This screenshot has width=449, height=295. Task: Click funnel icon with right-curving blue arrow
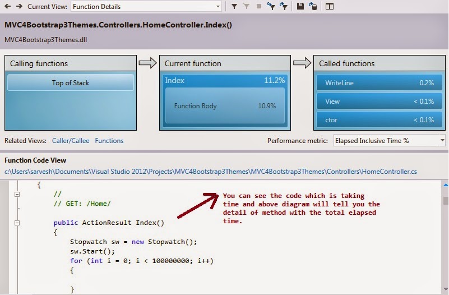click(284, 6)
